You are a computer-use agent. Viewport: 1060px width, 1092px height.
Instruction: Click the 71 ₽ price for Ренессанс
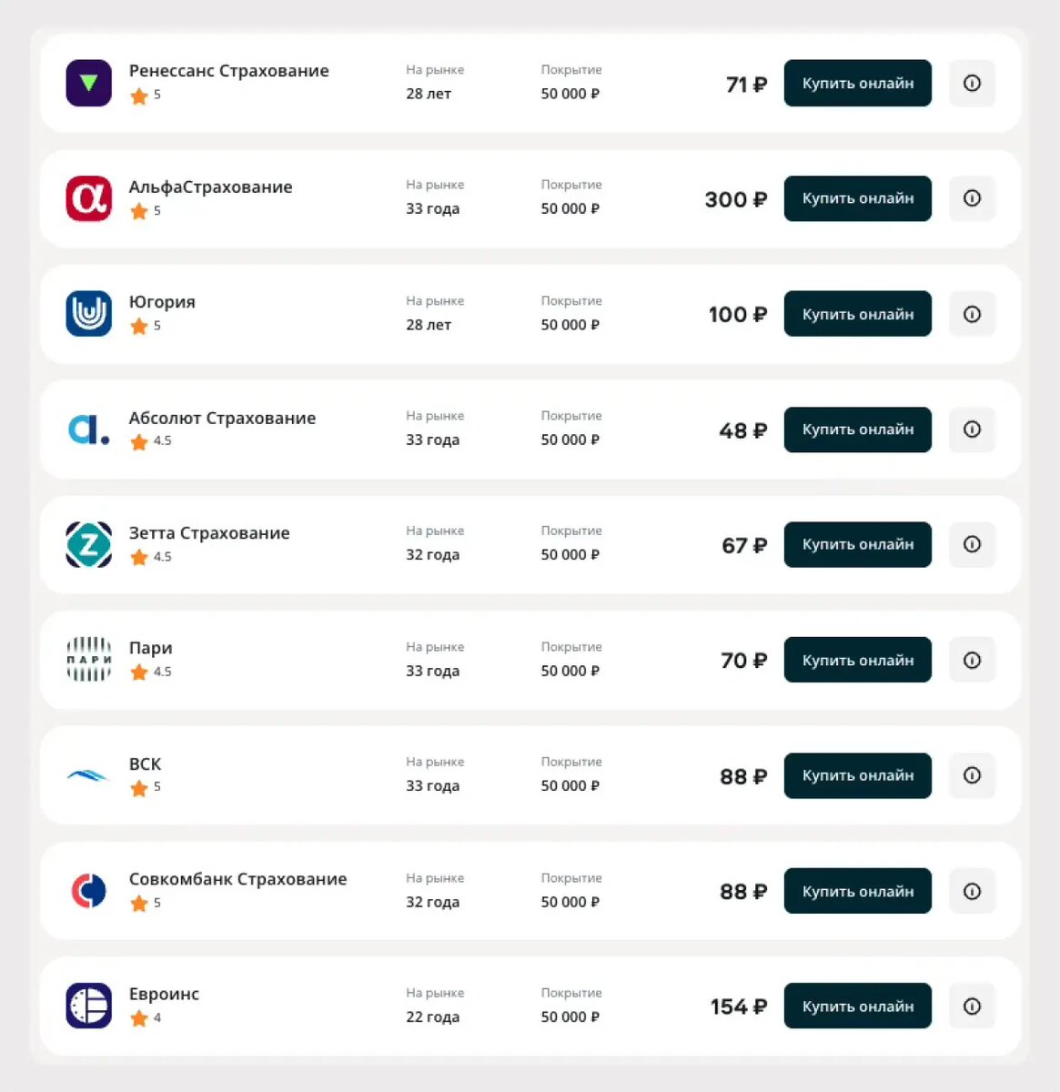point(746,85)
